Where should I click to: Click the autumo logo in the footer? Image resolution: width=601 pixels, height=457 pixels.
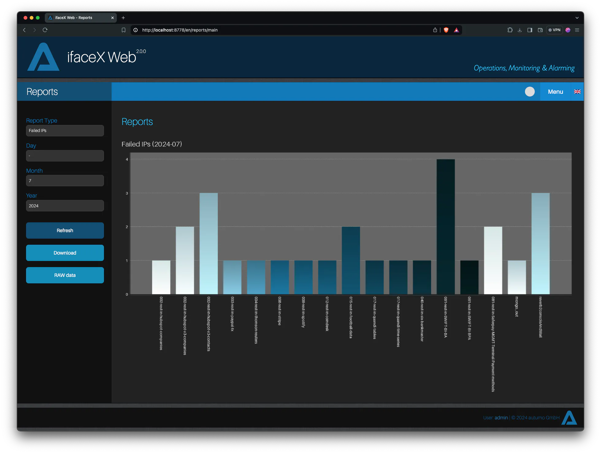pyautogui.click(x=569, y=417)
